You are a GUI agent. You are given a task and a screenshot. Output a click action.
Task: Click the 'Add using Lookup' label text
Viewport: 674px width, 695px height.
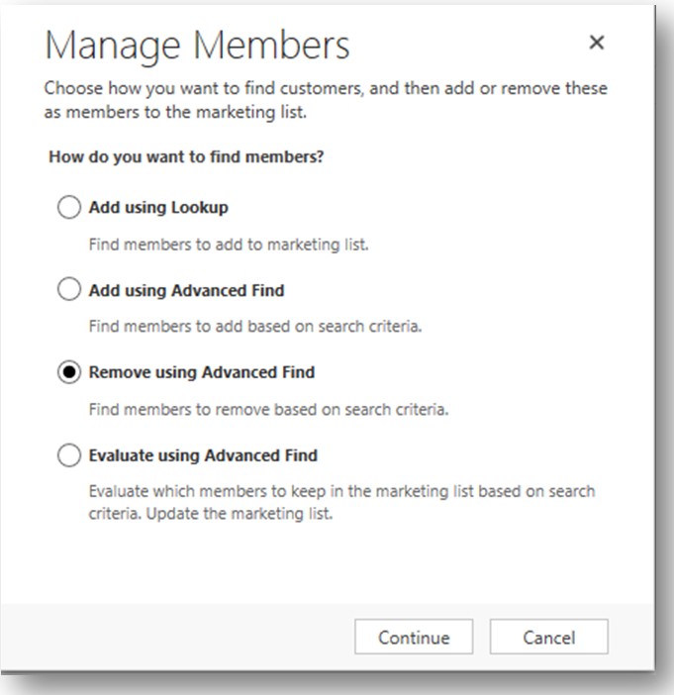point(158,208)
